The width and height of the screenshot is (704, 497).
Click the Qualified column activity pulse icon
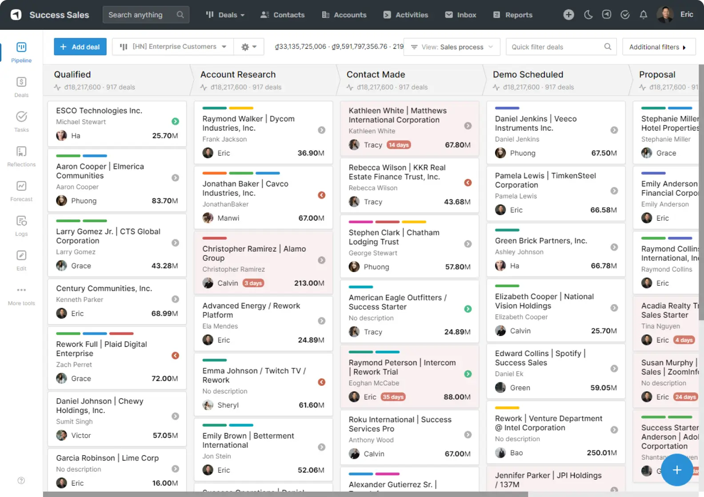coord(57,88)
